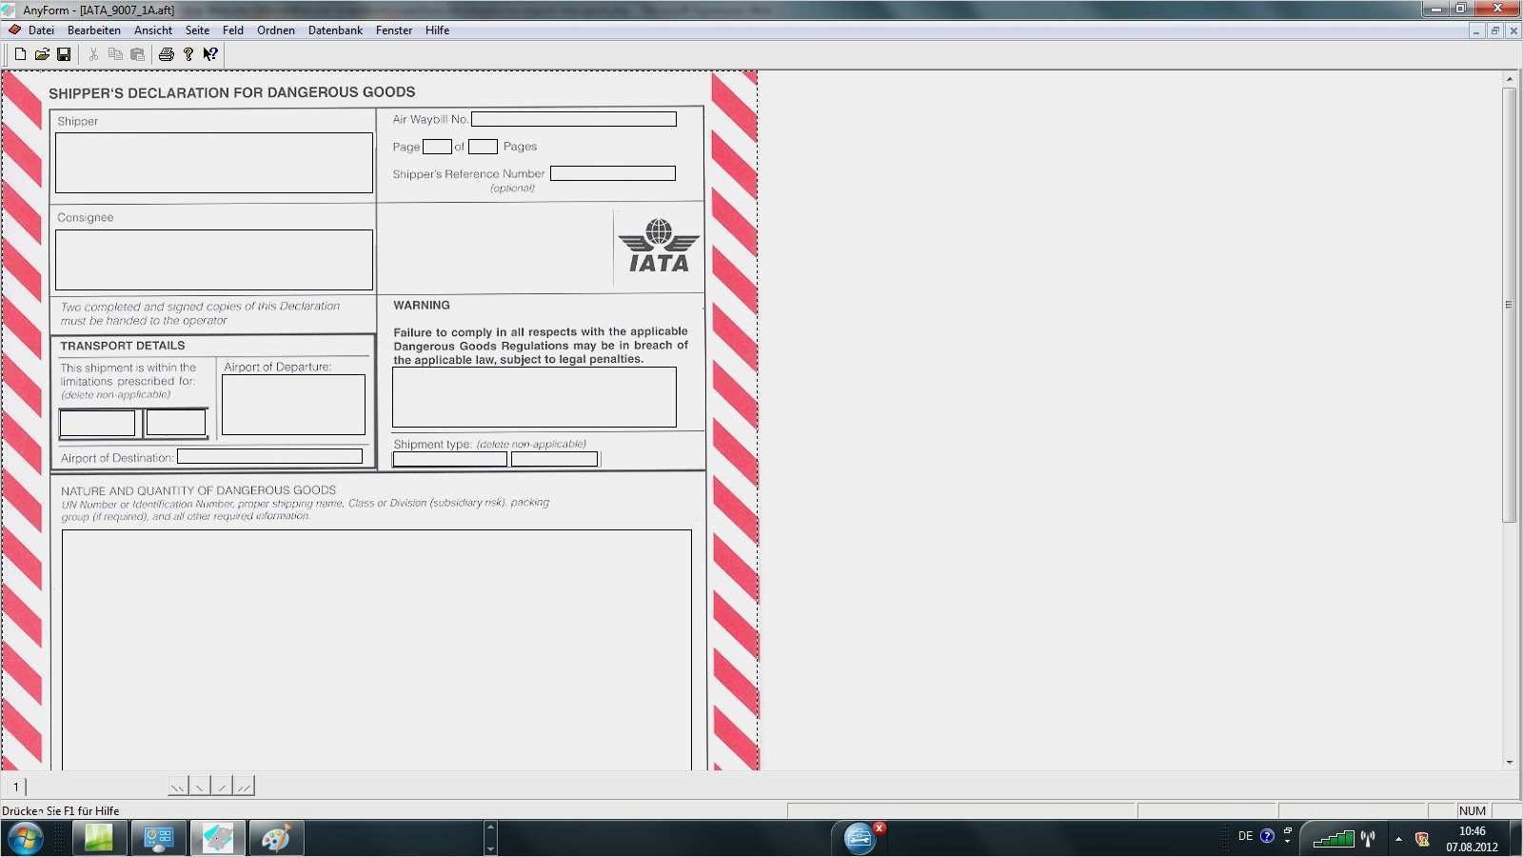Click the Nature and Quantity of Dangerous Goods box
The height and width of the screenshot is (857, 1523).
[x=377, y=649]
